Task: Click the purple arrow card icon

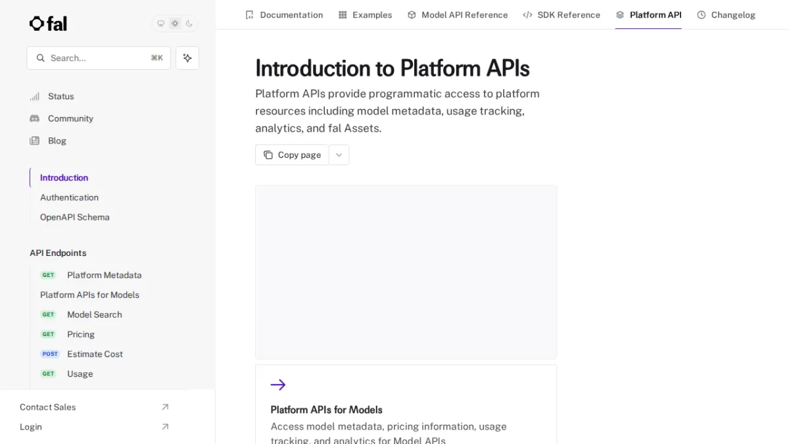Action: (278, 385)
